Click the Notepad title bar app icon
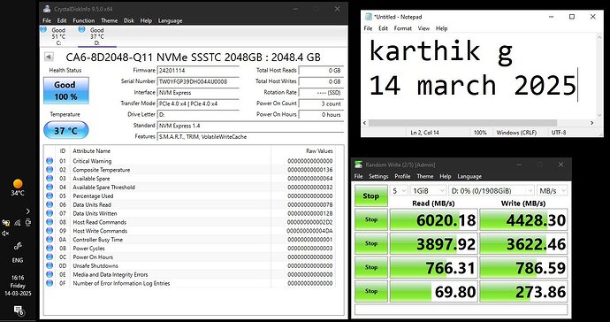This screenshot has width=610, height=322. coord(368,17)
